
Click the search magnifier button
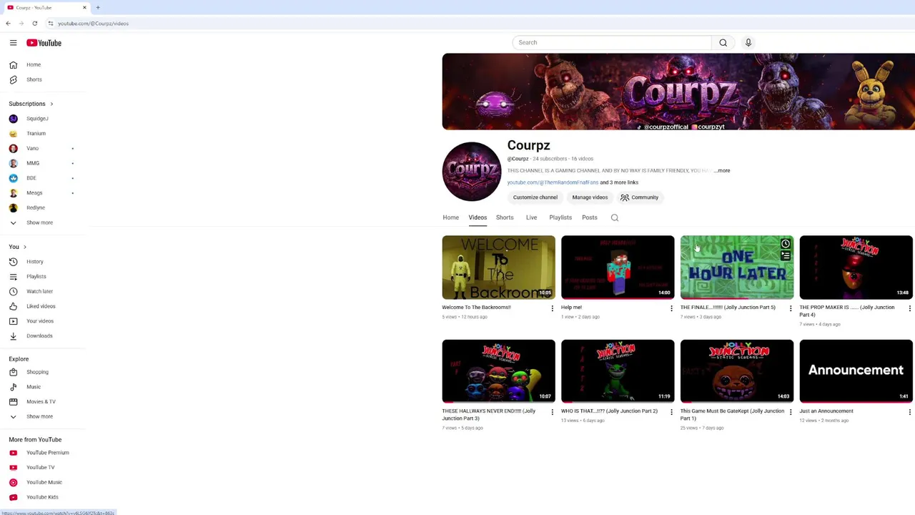coord(723,42)
